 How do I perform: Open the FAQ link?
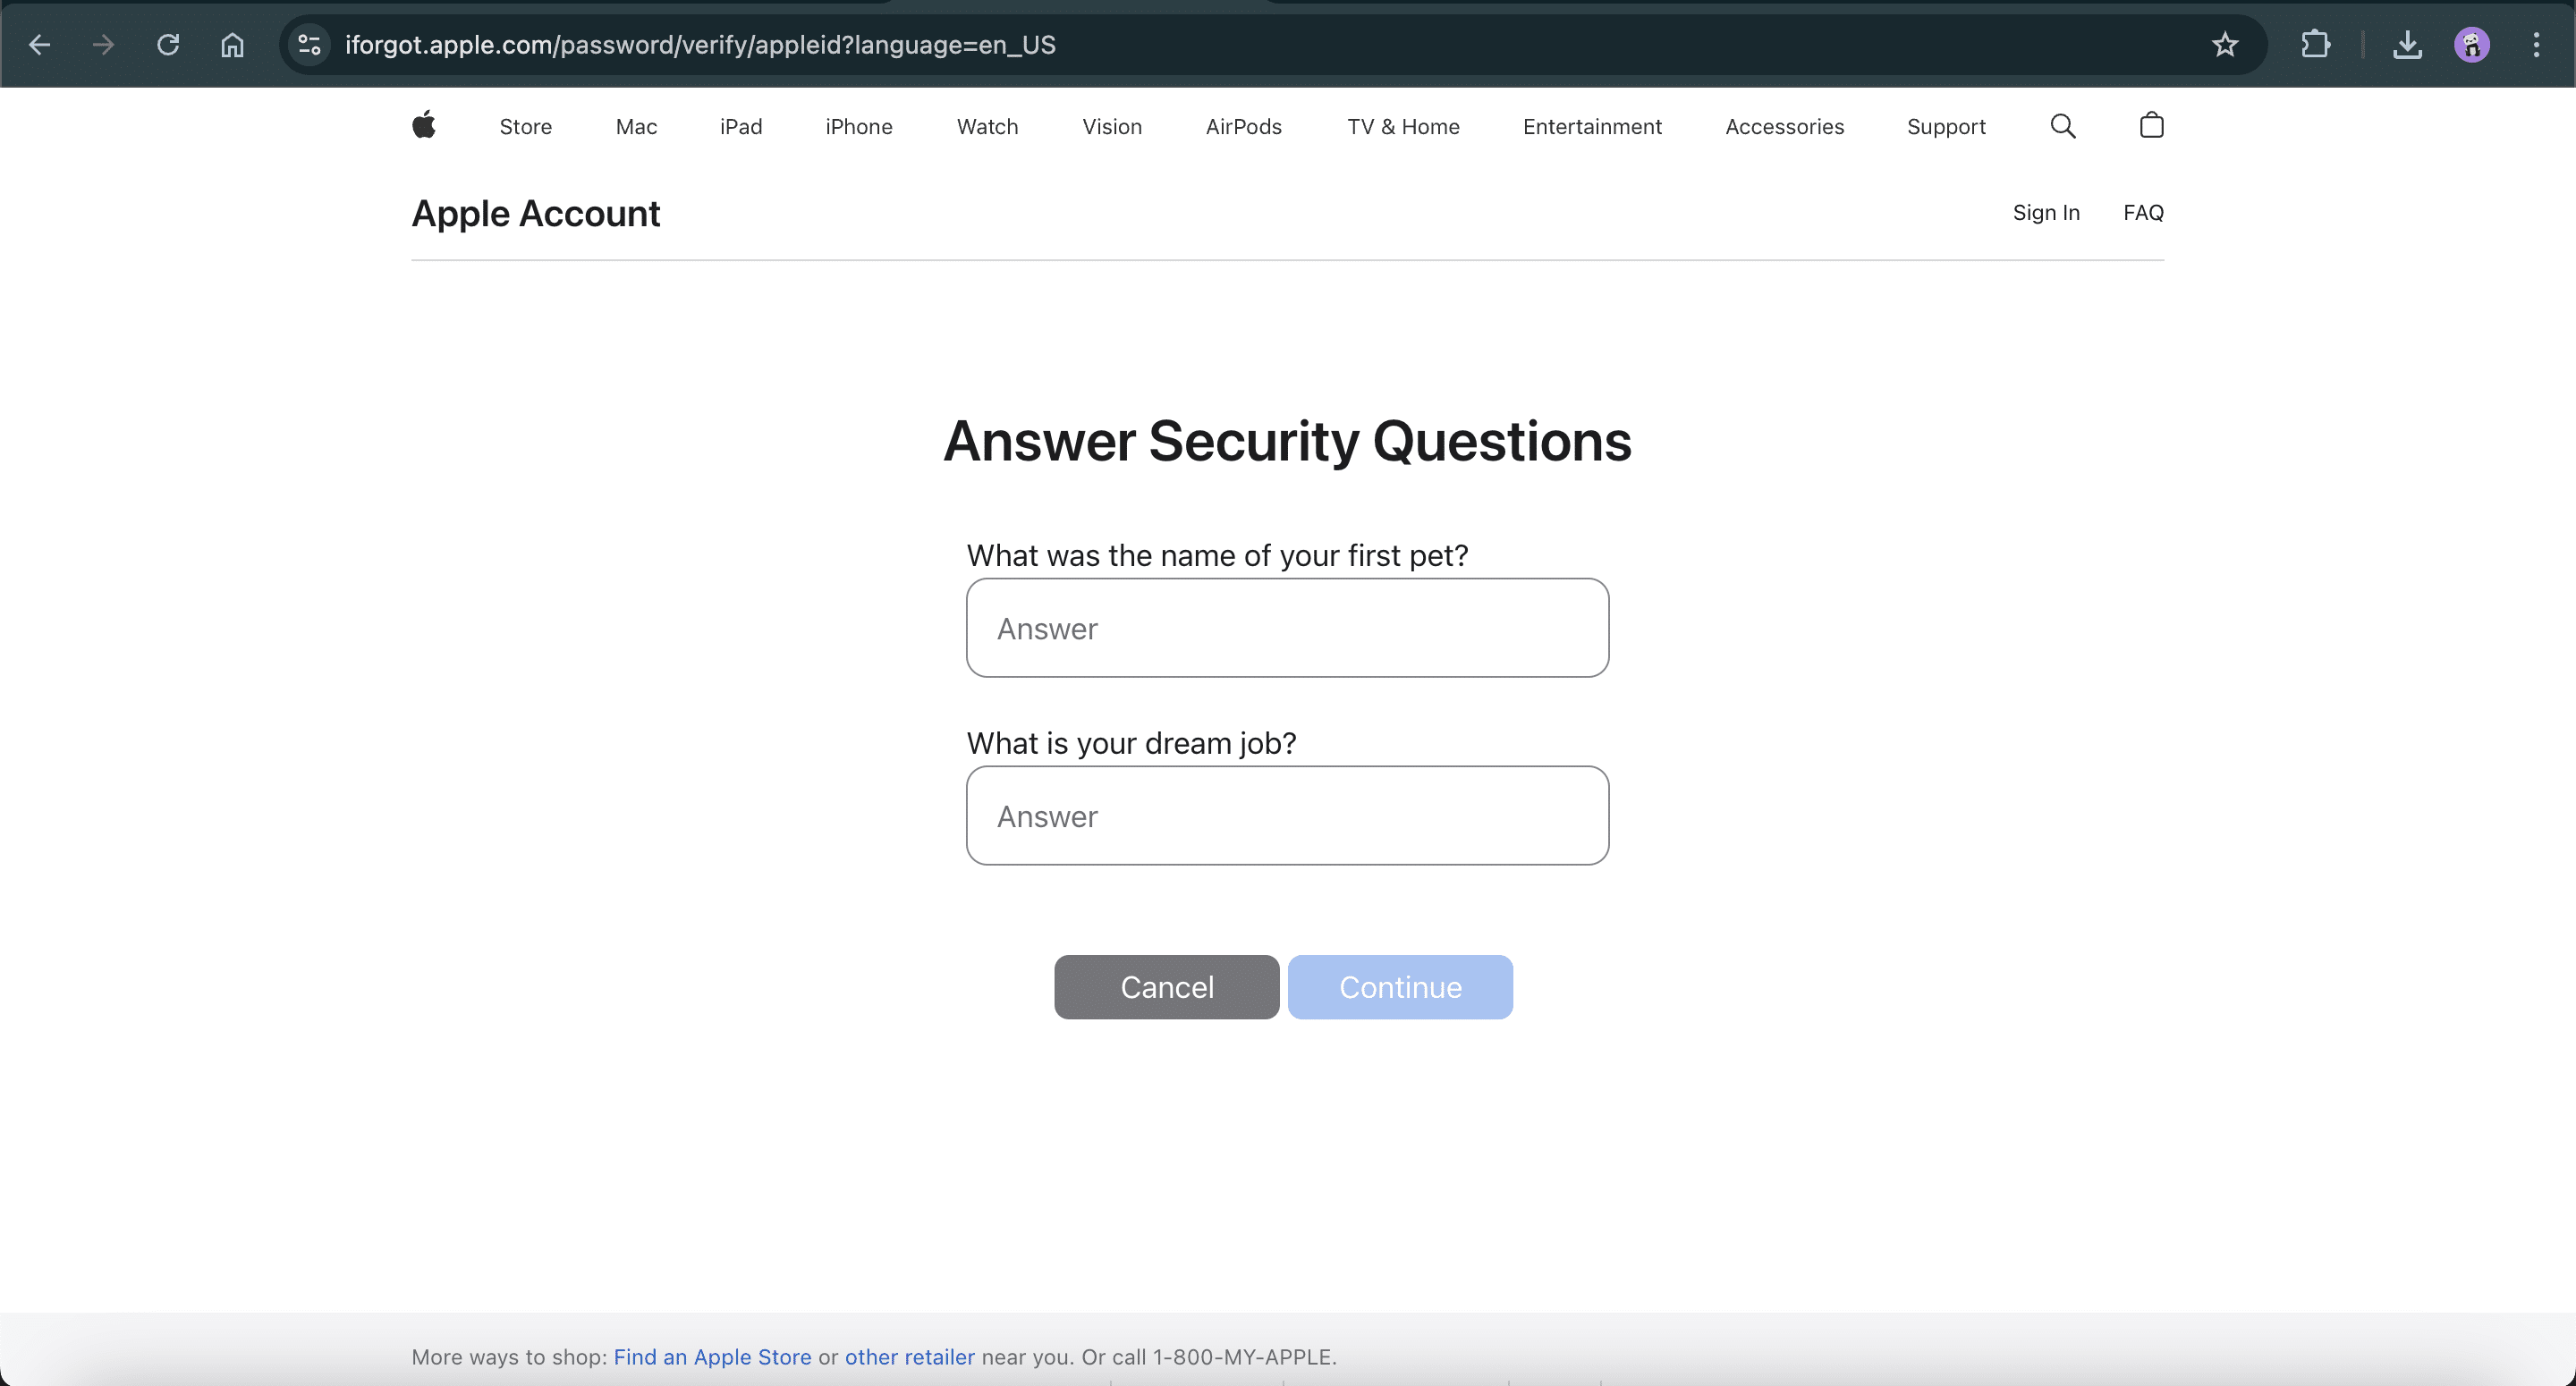click(2143, 213)
